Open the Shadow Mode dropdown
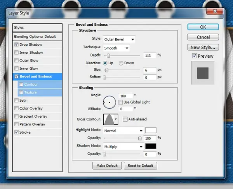 (x=123, y=147)
